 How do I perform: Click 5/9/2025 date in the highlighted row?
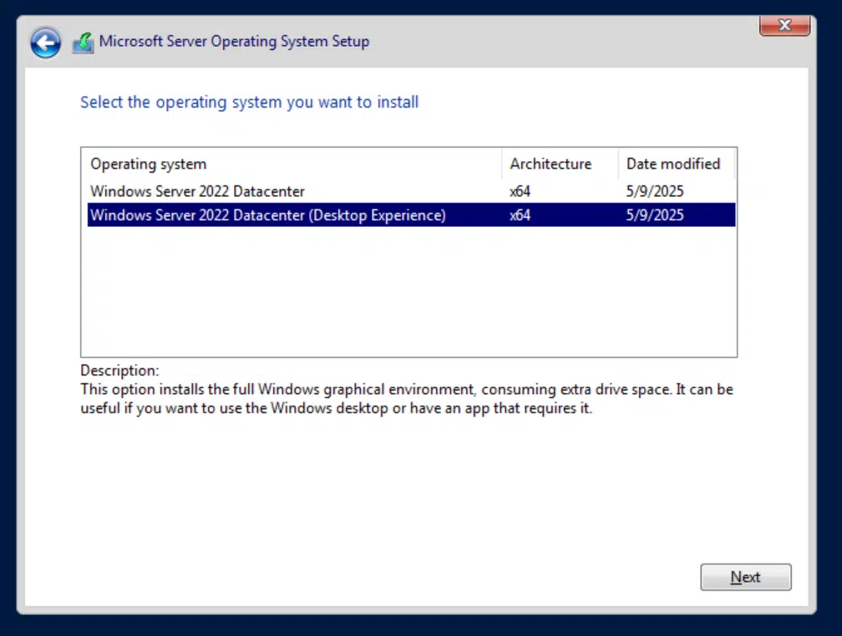(655, 215)
